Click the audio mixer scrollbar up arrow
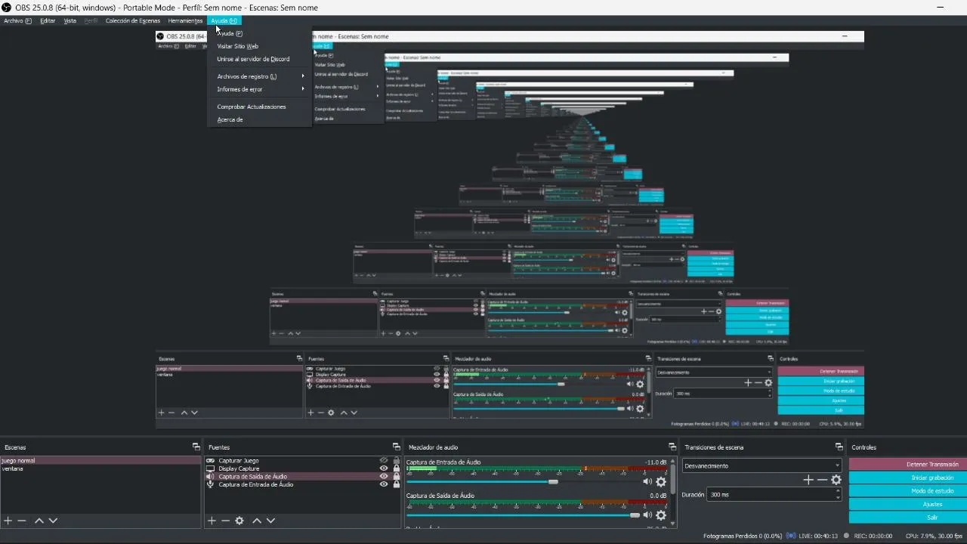The image size is (967, 544). (x=672, y=461)
